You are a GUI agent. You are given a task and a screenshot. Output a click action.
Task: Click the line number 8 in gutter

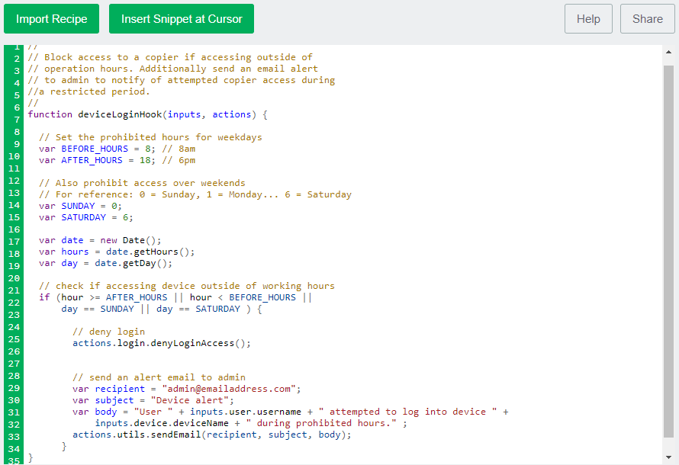pos(17,132)
